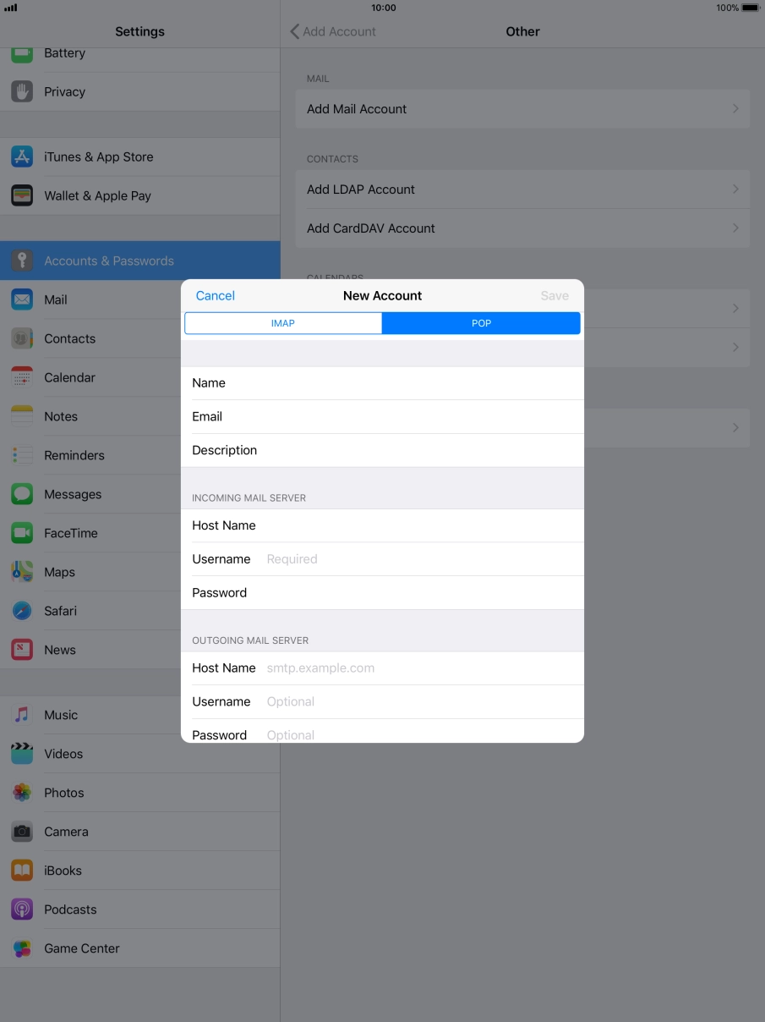765x1022 pixels.
Task: Expand the Add Mail Account row
Action: (x=522, y=108)
